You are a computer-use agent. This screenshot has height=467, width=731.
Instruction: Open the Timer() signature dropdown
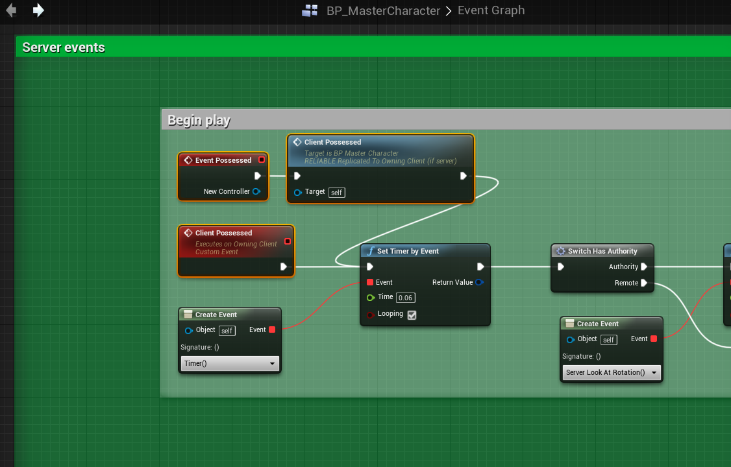point(229,363)
